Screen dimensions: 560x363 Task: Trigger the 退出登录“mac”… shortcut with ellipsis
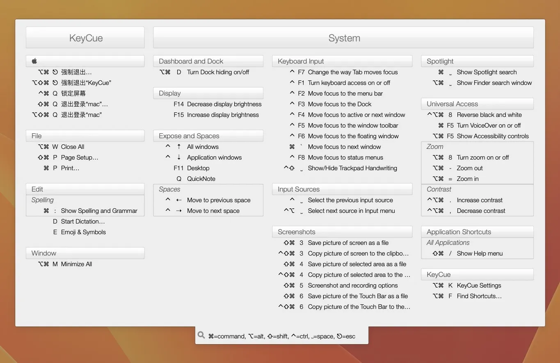click(85, 104)
